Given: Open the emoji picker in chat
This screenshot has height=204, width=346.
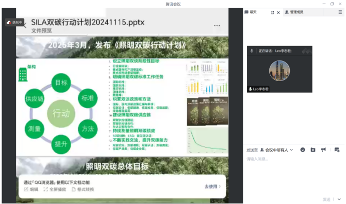Looking at the screenshot, I should pyautogui.click(x=302, y=150).
